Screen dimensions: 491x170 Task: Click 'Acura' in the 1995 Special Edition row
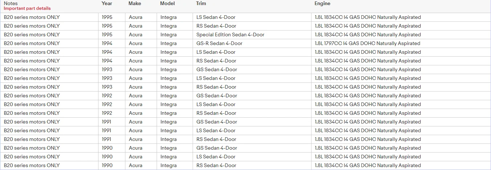coord(136,35)
